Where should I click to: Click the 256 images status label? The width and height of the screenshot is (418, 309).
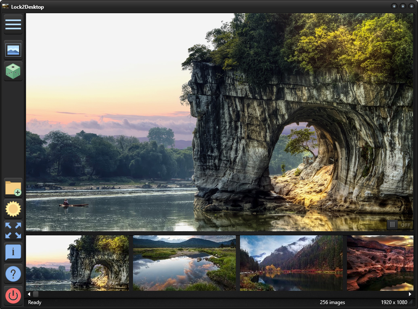click(x=332, y=302)
